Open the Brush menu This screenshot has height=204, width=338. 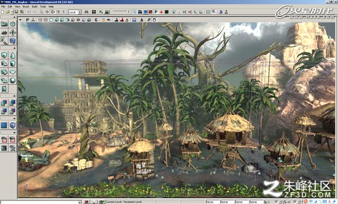(26, 7)
